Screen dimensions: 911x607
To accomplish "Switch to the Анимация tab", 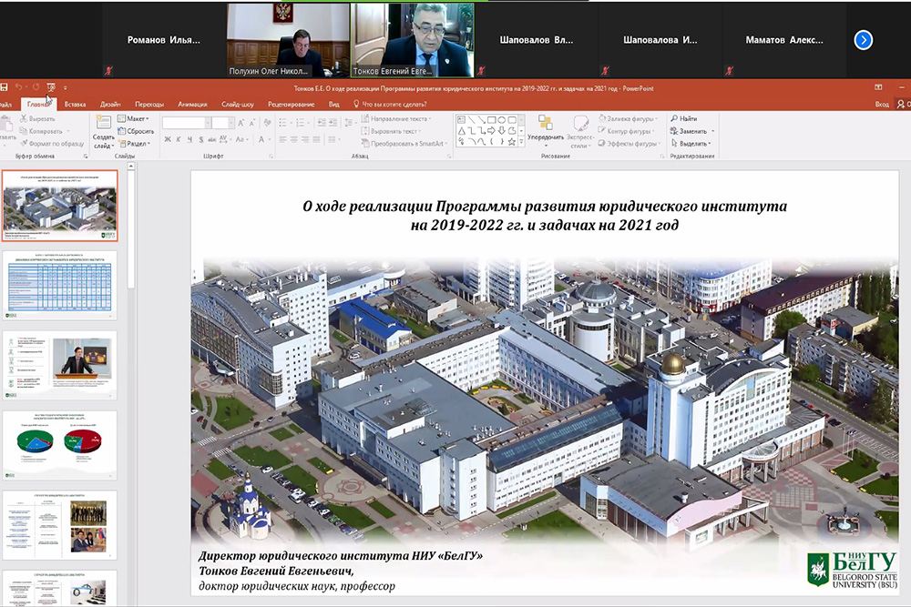I will click(x=192, y=104).
